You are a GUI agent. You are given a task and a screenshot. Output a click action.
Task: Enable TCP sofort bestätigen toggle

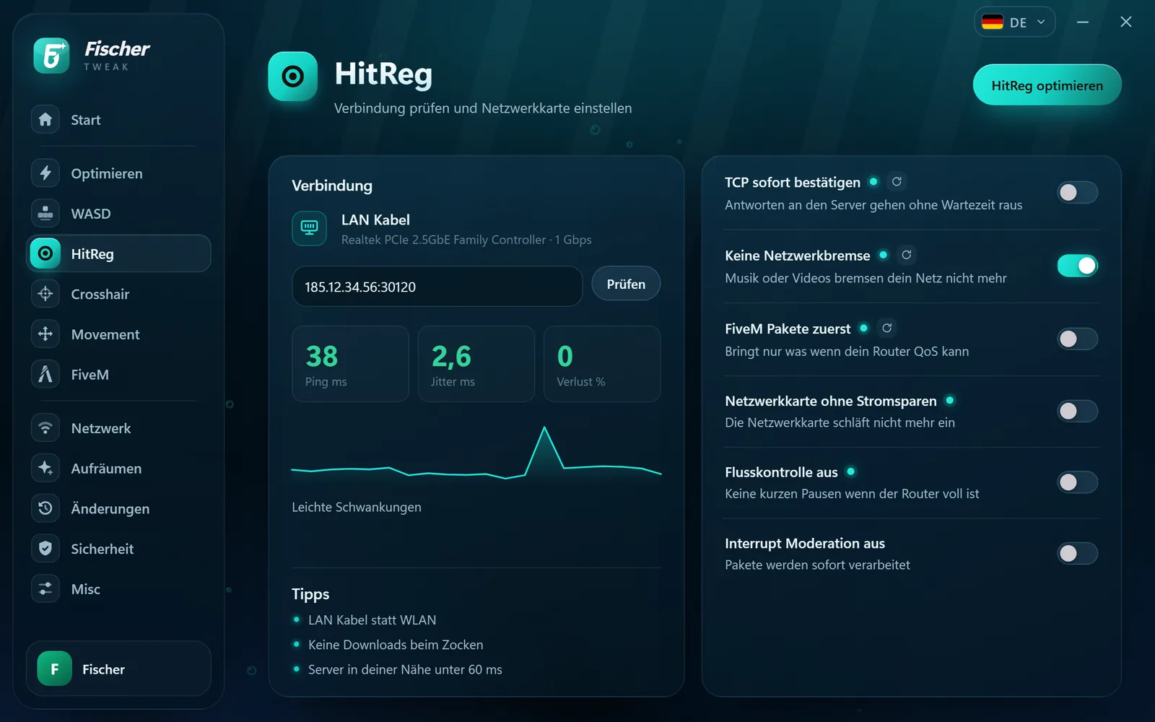1077,193
